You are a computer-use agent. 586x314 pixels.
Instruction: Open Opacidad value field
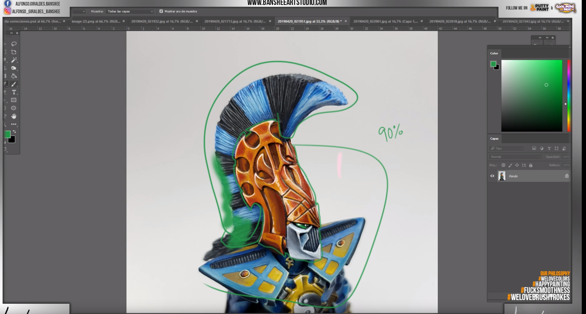(566, 157)
